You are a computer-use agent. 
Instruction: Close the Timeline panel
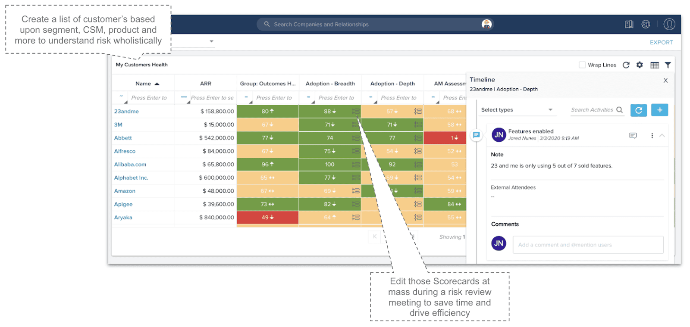point(665,81)
